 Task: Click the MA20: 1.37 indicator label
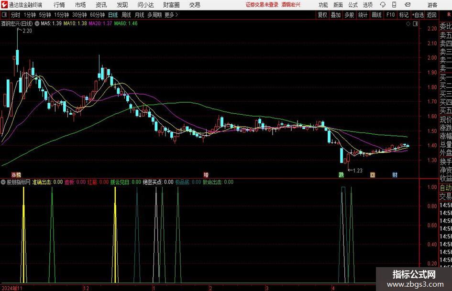point(100,23)
